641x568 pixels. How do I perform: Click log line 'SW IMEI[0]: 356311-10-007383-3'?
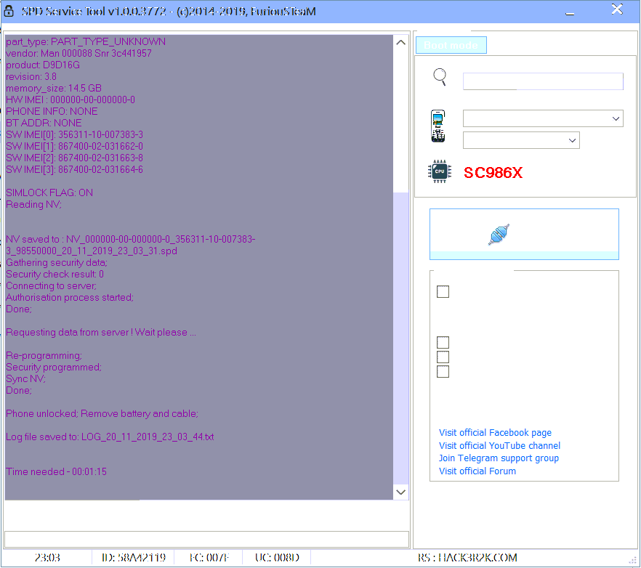point(74,135)
